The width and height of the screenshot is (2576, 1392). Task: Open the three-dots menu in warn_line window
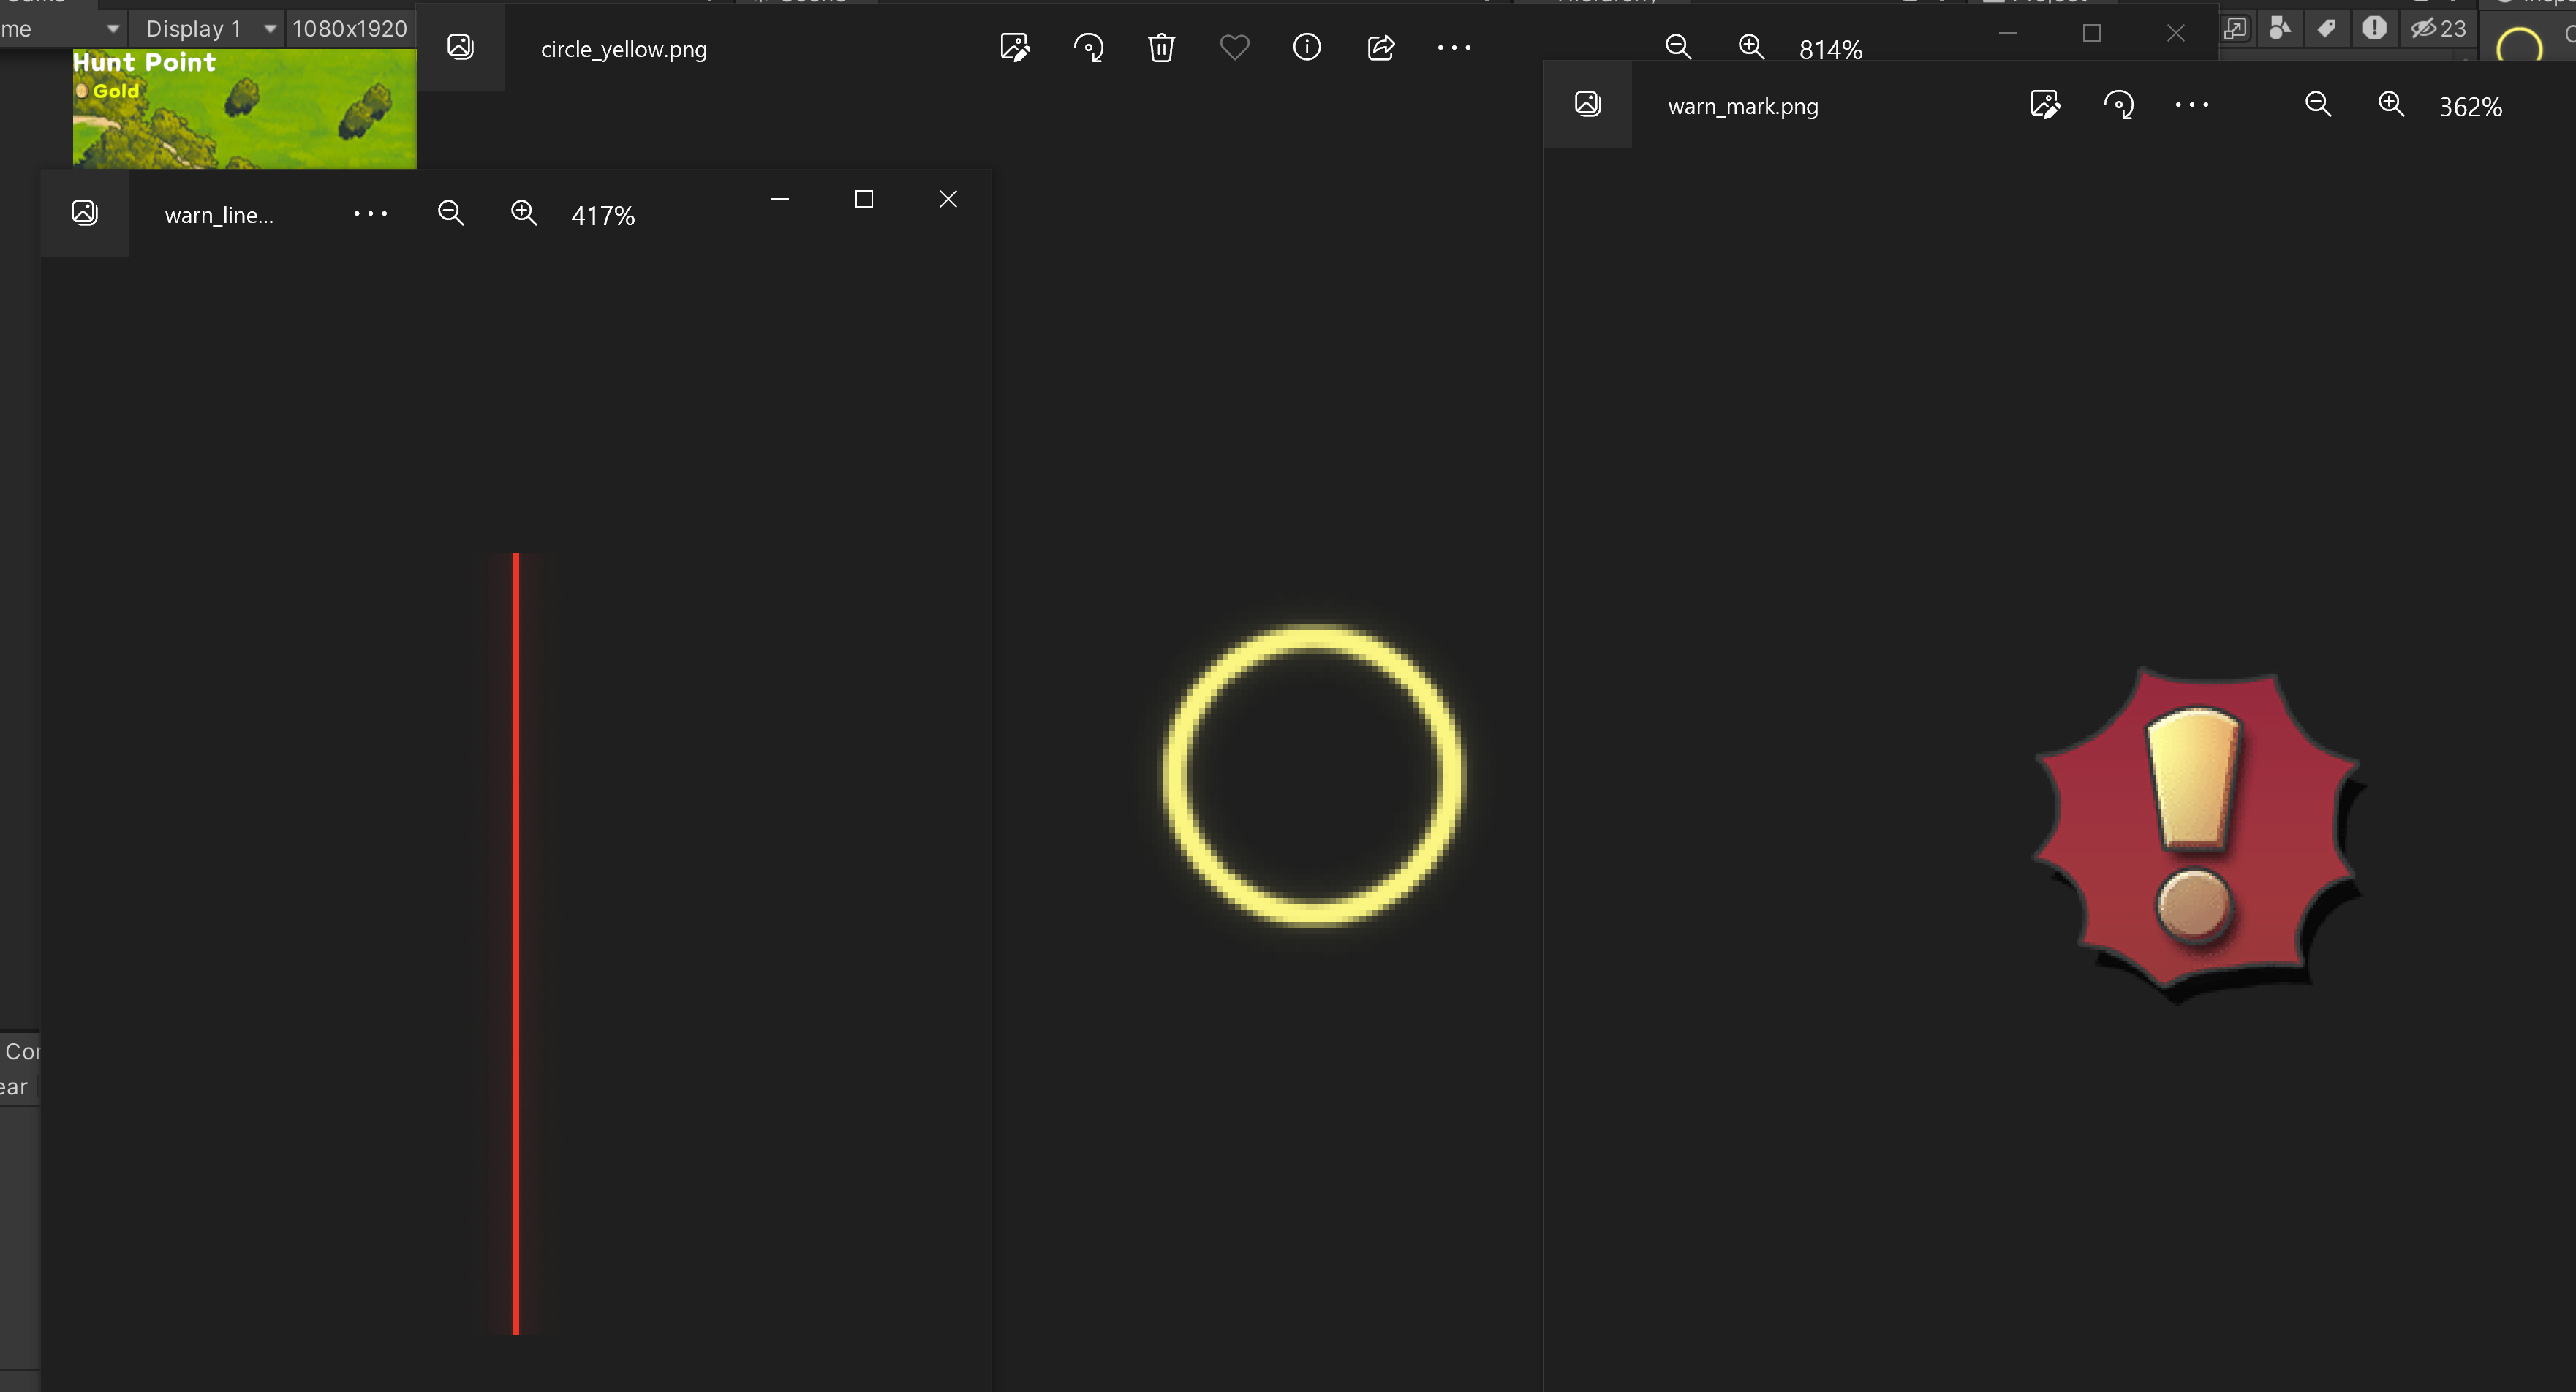(370, 213)
